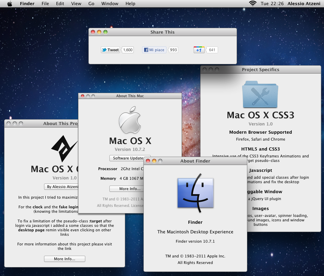Click the About This Mac window title
Viewport: 324px width, 276px height.
click(130, 96)
